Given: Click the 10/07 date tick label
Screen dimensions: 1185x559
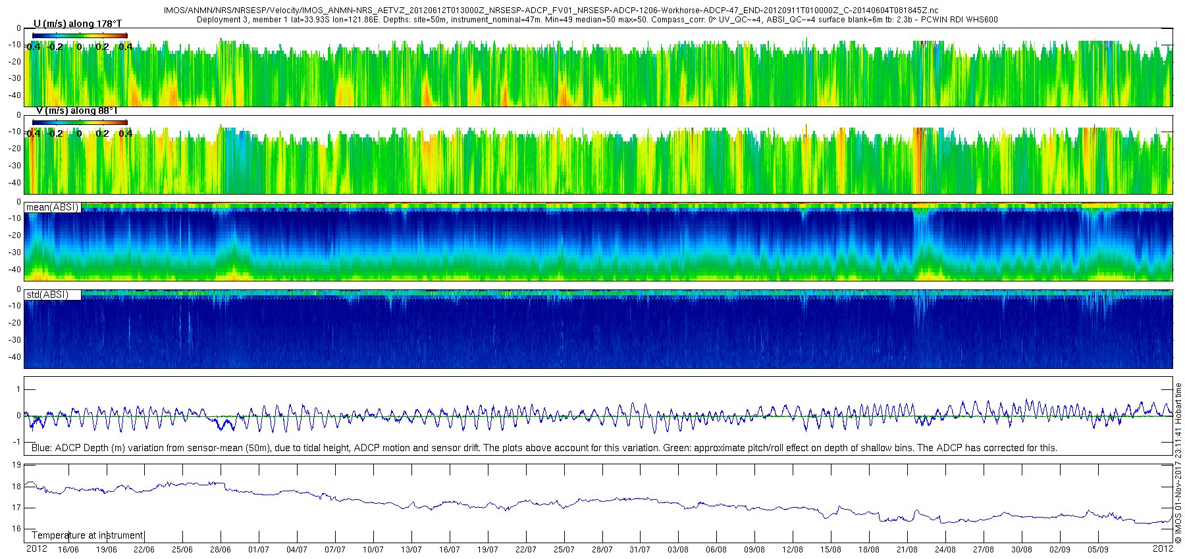Looking at the screenshot, I should click(x=373, y=550).
